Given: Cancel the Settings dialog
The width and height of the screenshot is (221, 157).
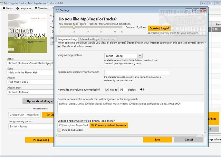Looking at the screenshot, I should coord(189,140).
